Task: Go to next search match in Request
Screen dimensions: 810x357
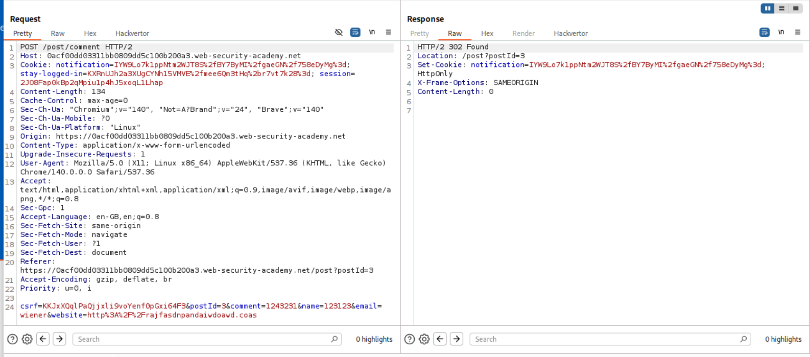Action: tap(60, 339)
